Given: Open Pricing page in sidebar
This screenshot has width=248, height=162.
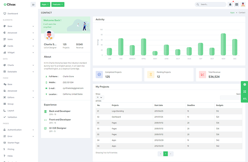Looking at the screenshot, I should pos(11,149).
